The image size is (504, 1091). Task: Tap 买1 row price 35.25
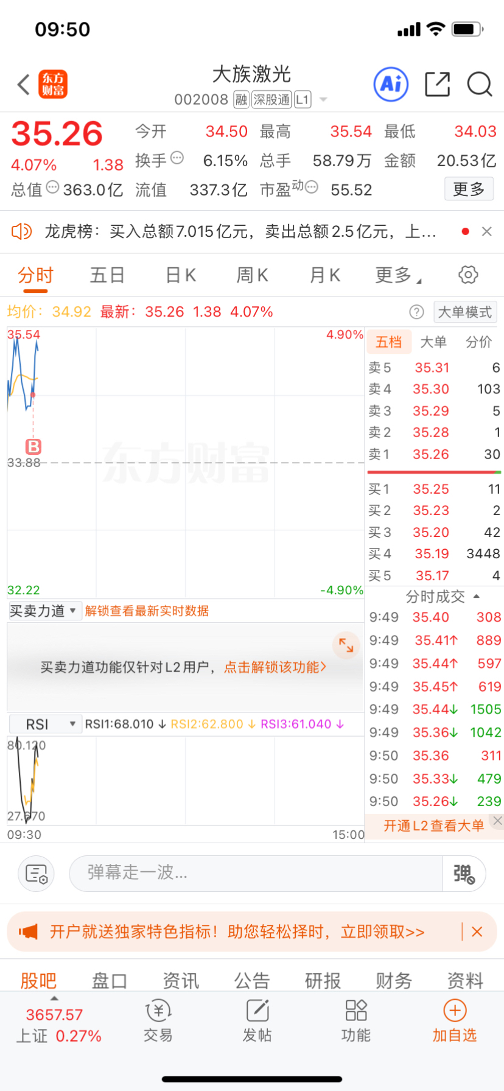pyautogui.click(x=431, y=489)
